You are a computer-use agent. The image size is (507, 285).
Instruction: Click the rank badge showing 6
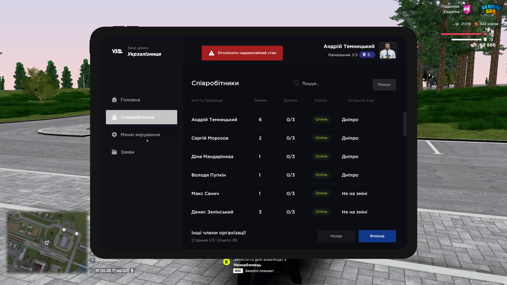pyautogui.click(x=367, y=55)
